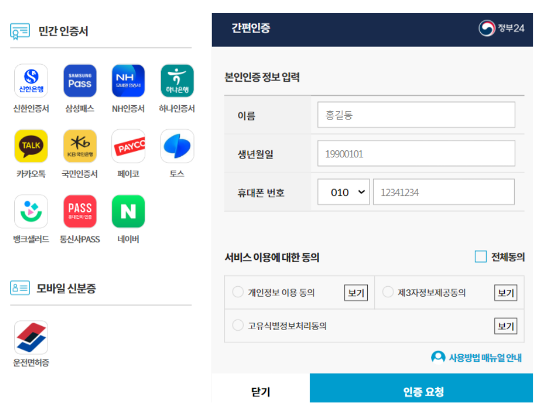Click the 이름 name input field

(x=416, y=115)
